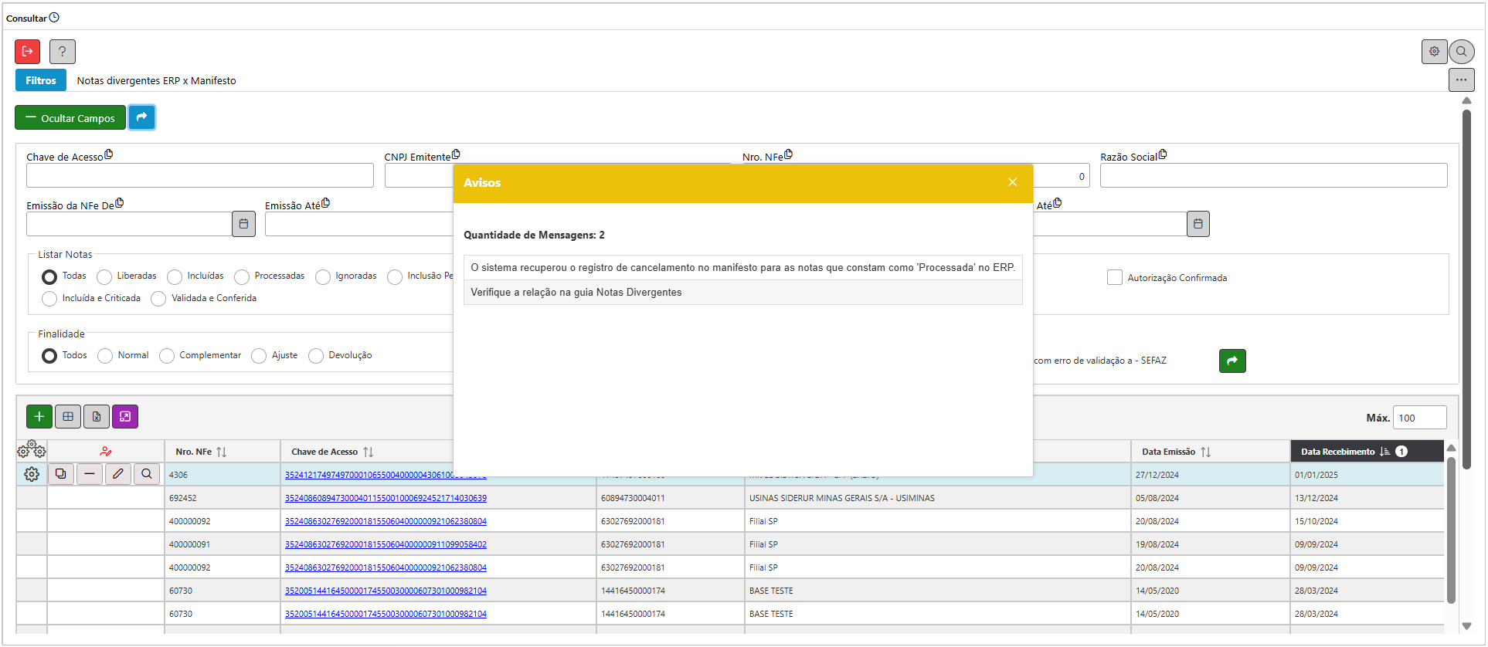Sort by Nro. NFe column arrows

coord(222,452)
